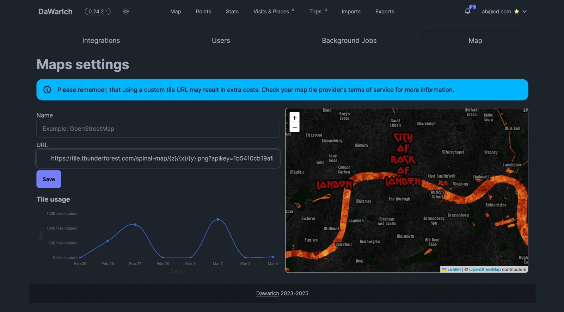Click the 'Waterloo' label on the map
Screen dimensions: 564x312
pyautogui.click(x=363, y=201)
